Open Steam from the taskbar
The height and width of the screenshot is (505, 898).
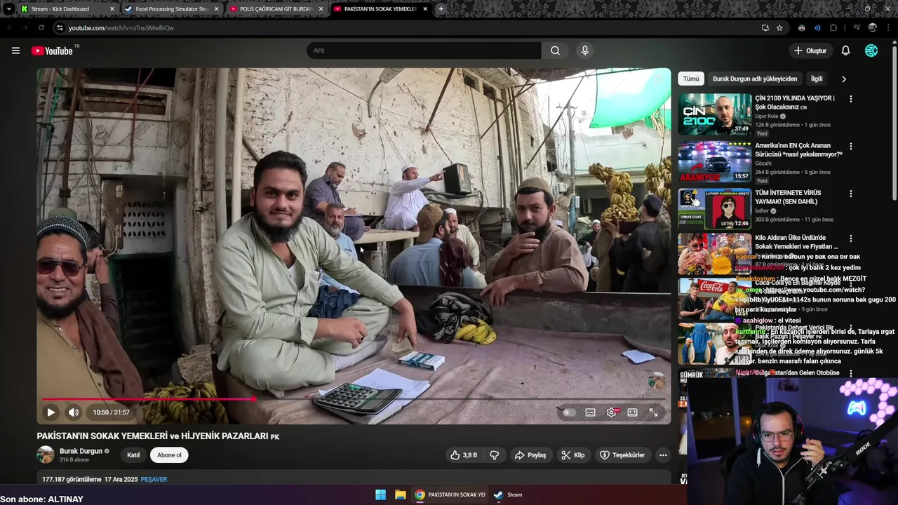point(509,494)
